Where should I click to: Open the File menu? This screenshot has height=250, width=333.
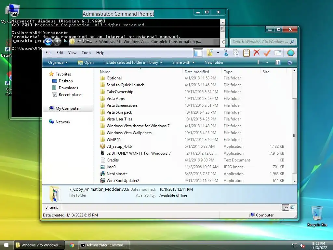[x=48, y=53]
